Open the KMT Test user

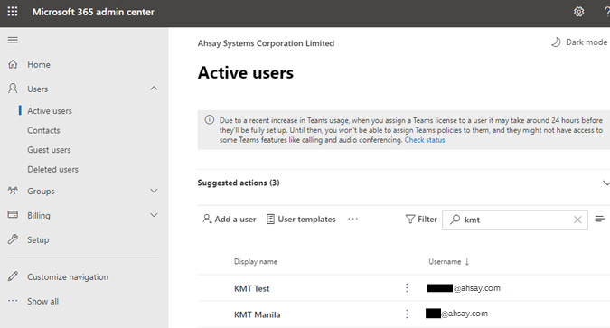pos(252,288)
